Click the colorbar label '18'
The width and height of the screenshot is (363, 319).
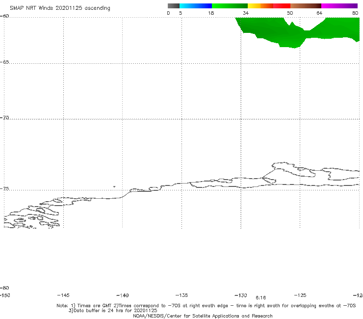pyautogui.click(x=211, y=13)
